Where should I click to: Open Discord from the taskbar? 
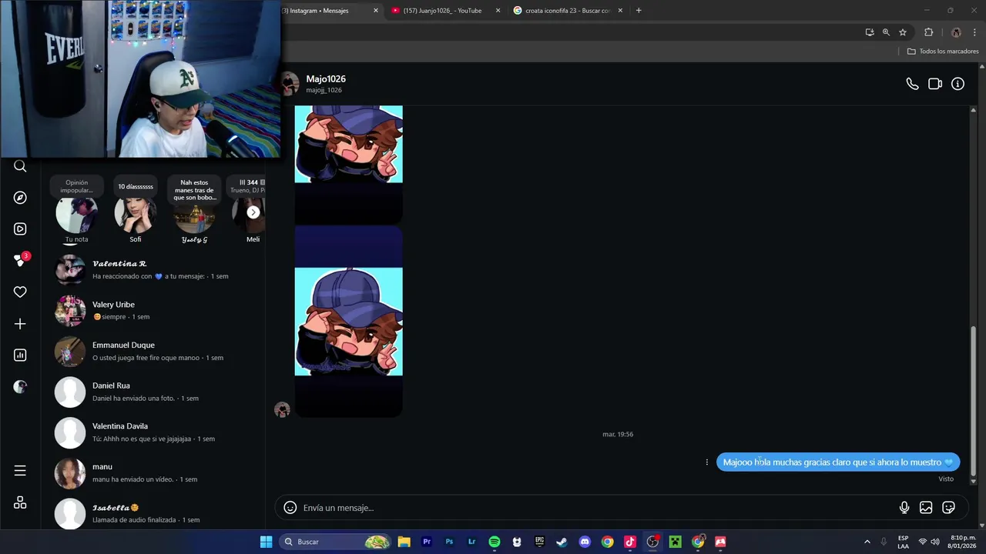point(585,542)
